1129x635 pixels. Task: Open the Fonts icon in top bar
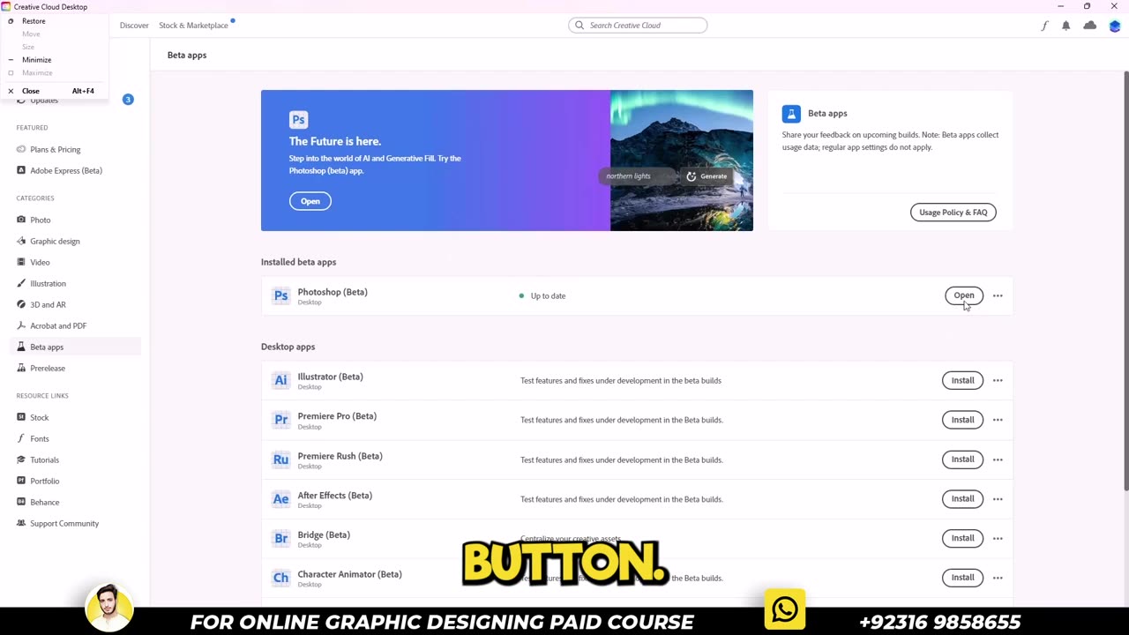1044,26
